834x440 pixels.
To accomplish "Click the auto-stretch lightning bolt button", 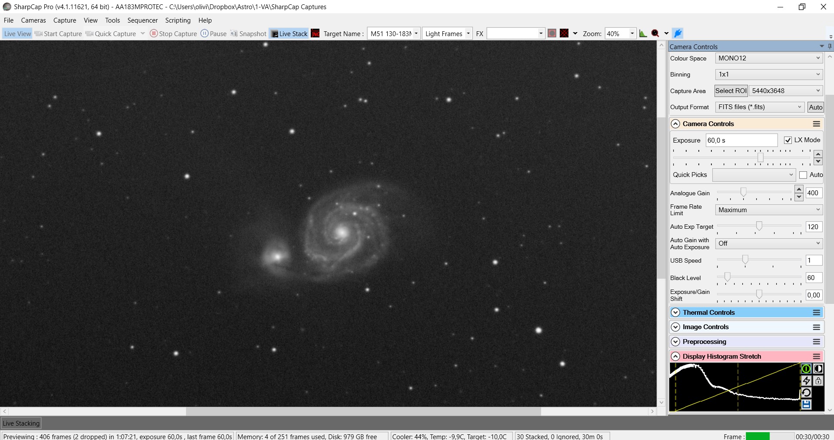I will pos(806,381).
